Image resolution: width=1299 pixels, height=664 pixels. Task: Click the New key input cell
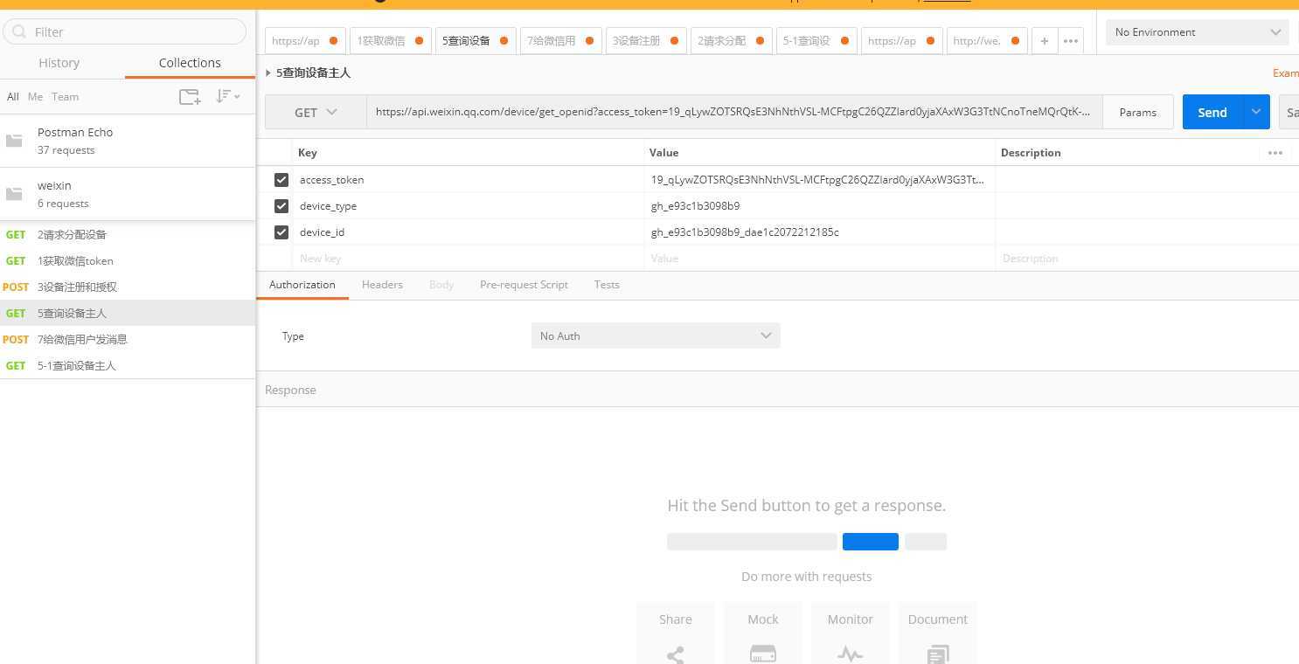tap(469, 259)
